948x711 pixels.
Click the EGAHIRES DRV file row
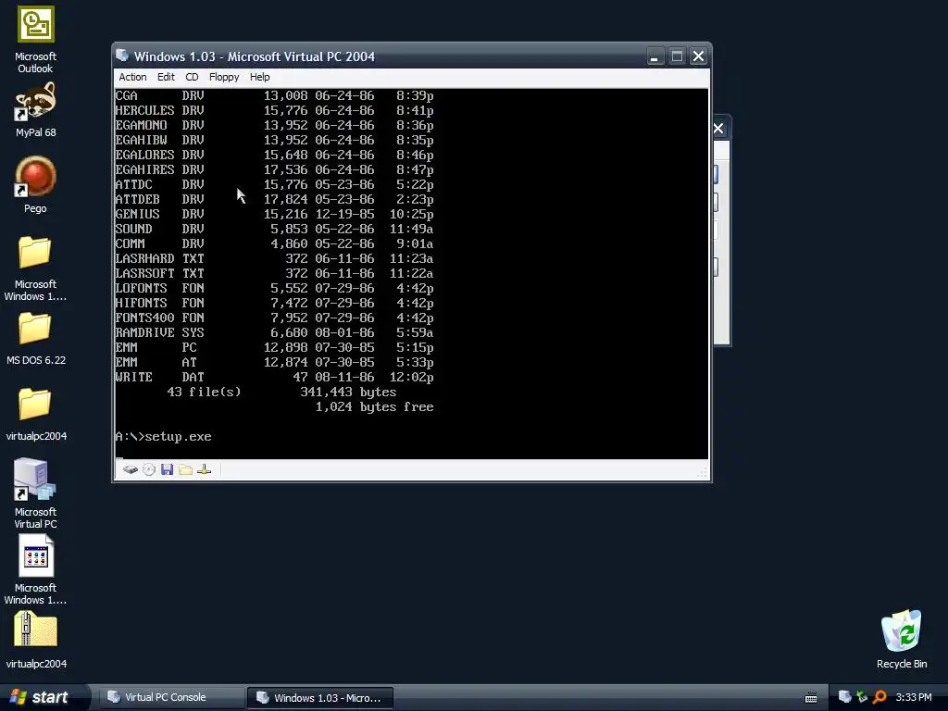(x=274, y=170)
